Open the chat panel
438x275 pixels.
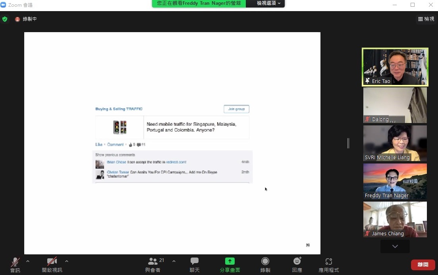click(x=194, y=262)
